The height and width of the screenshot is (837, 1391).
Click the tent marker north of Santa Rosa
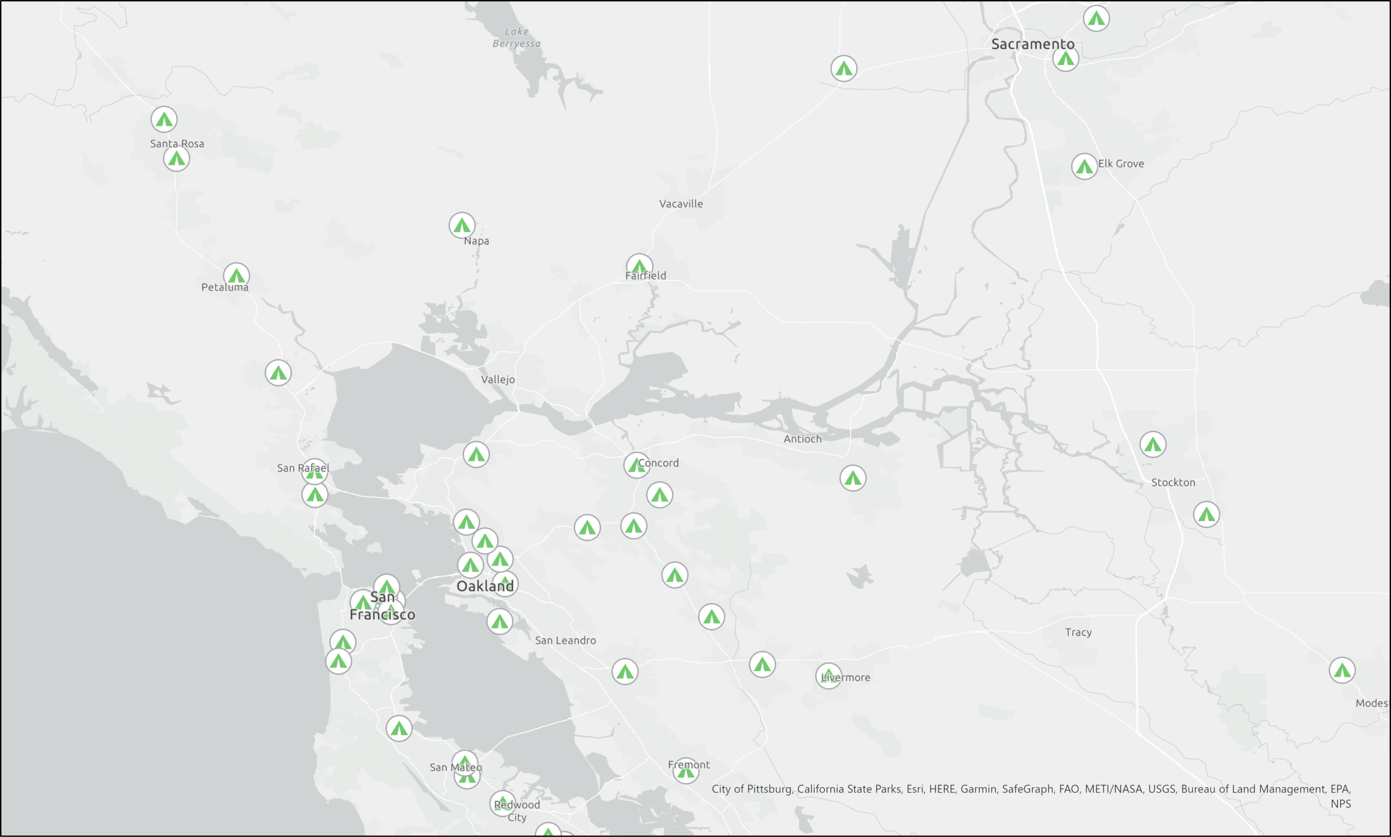pos(164,119)
